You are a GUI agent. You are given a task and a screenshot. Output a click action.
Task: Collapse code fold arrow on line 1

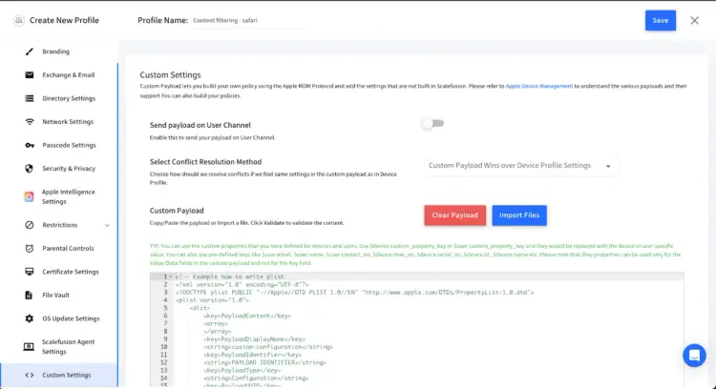171,276
